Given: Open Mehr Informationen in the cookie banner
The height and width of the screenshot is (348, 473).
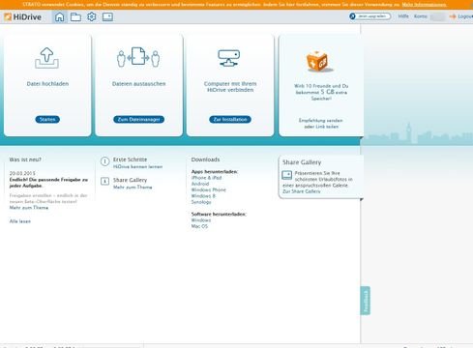Looking at the screenshot, I should (x=424, y=5).
